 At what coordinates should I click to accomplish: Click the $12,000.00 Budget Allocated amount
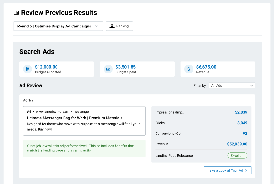click(46, 67)
